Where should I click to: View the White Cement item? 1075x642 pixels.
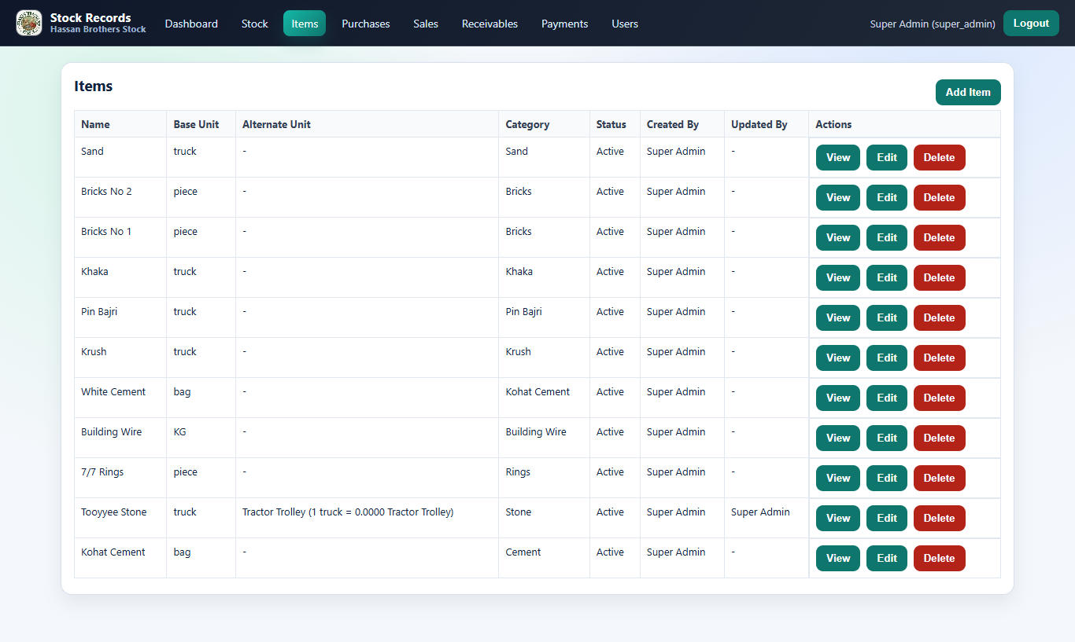(838, 398)
